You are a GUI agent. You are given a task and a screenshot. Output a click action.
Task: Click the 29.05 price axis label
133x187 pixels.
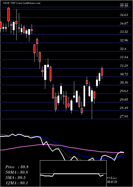[124, 99]
